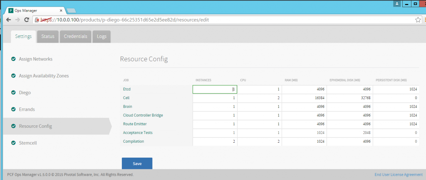Viewport: 426px width, 180px height.
Task: Click the Acceptance Tests job name
Action: coord(138,133)
